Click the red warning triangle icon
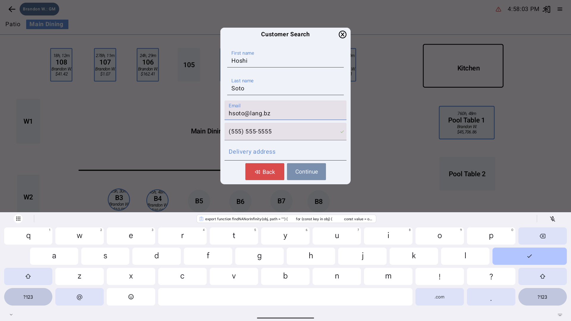This screenshot has width=571, height=321. pos(498,10)
